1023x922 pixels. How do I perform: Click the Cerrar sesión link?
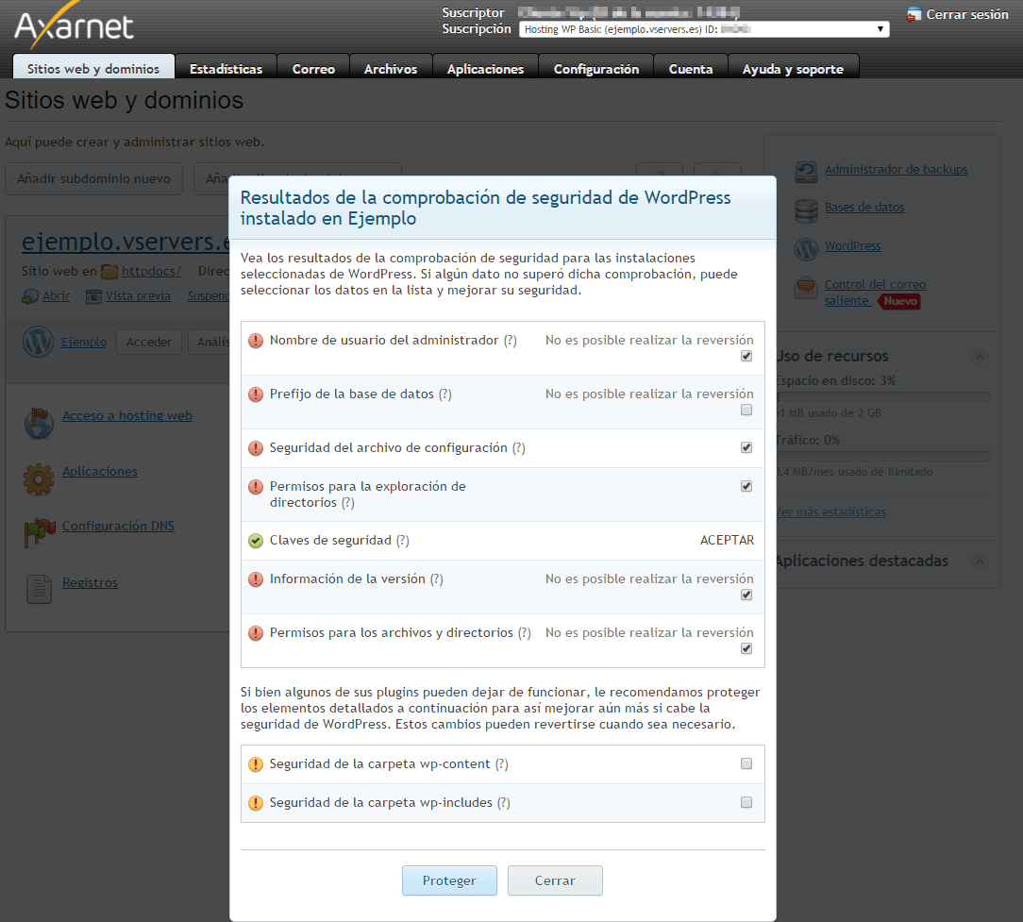click(x=967, y=14)
